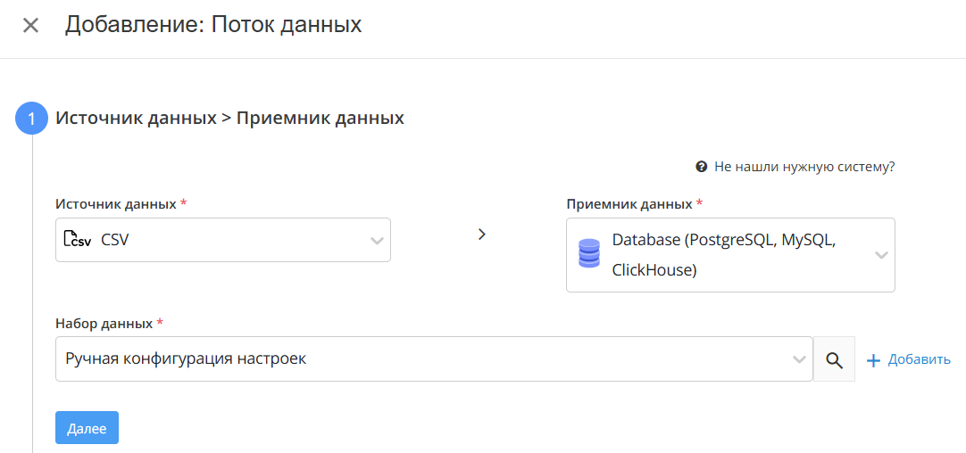This screenshot has height=453, width=966.
Task: Click the Источник данных field label
Action: (116, 203)
